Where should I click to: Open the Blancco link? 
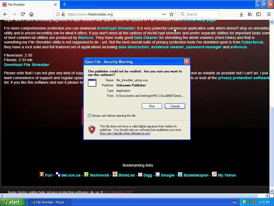[86, 38]
